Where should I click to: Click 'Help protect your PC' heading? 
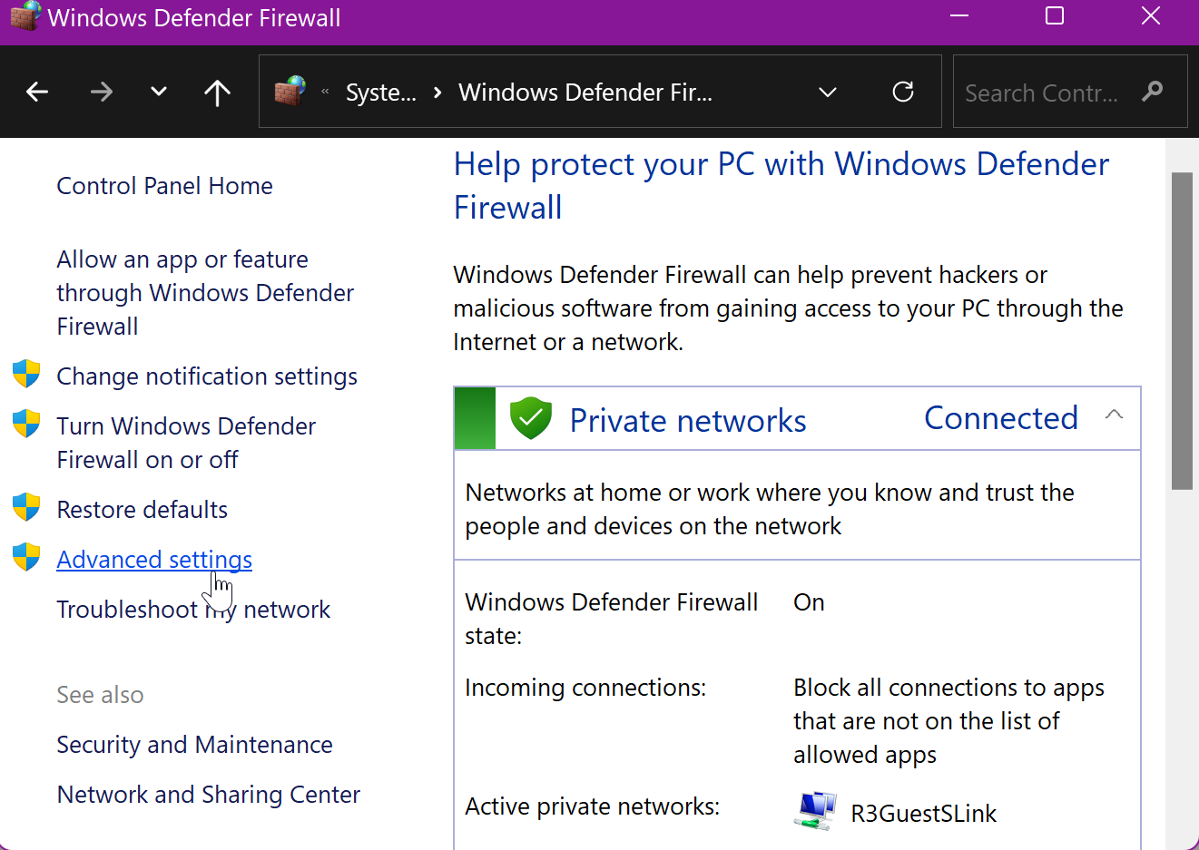pyautogui.click(x=781, y=186)
